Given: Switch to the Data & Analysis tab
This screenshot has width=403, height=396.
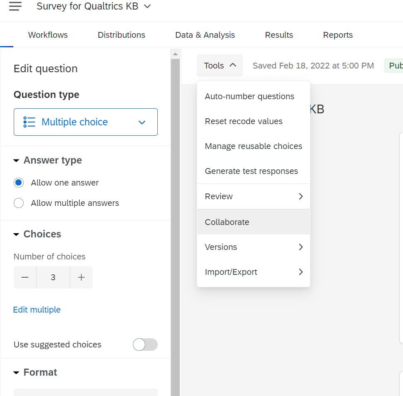Looking at the screenshot, I should click(x=205, y=35).
